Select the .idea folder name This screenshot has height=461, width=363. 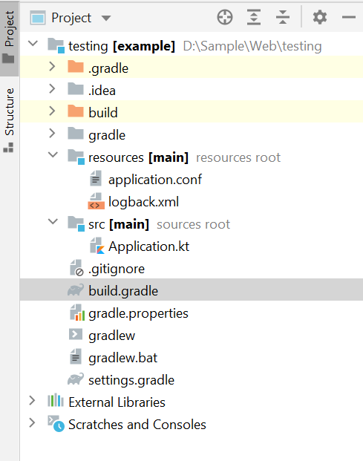point(102,91)
